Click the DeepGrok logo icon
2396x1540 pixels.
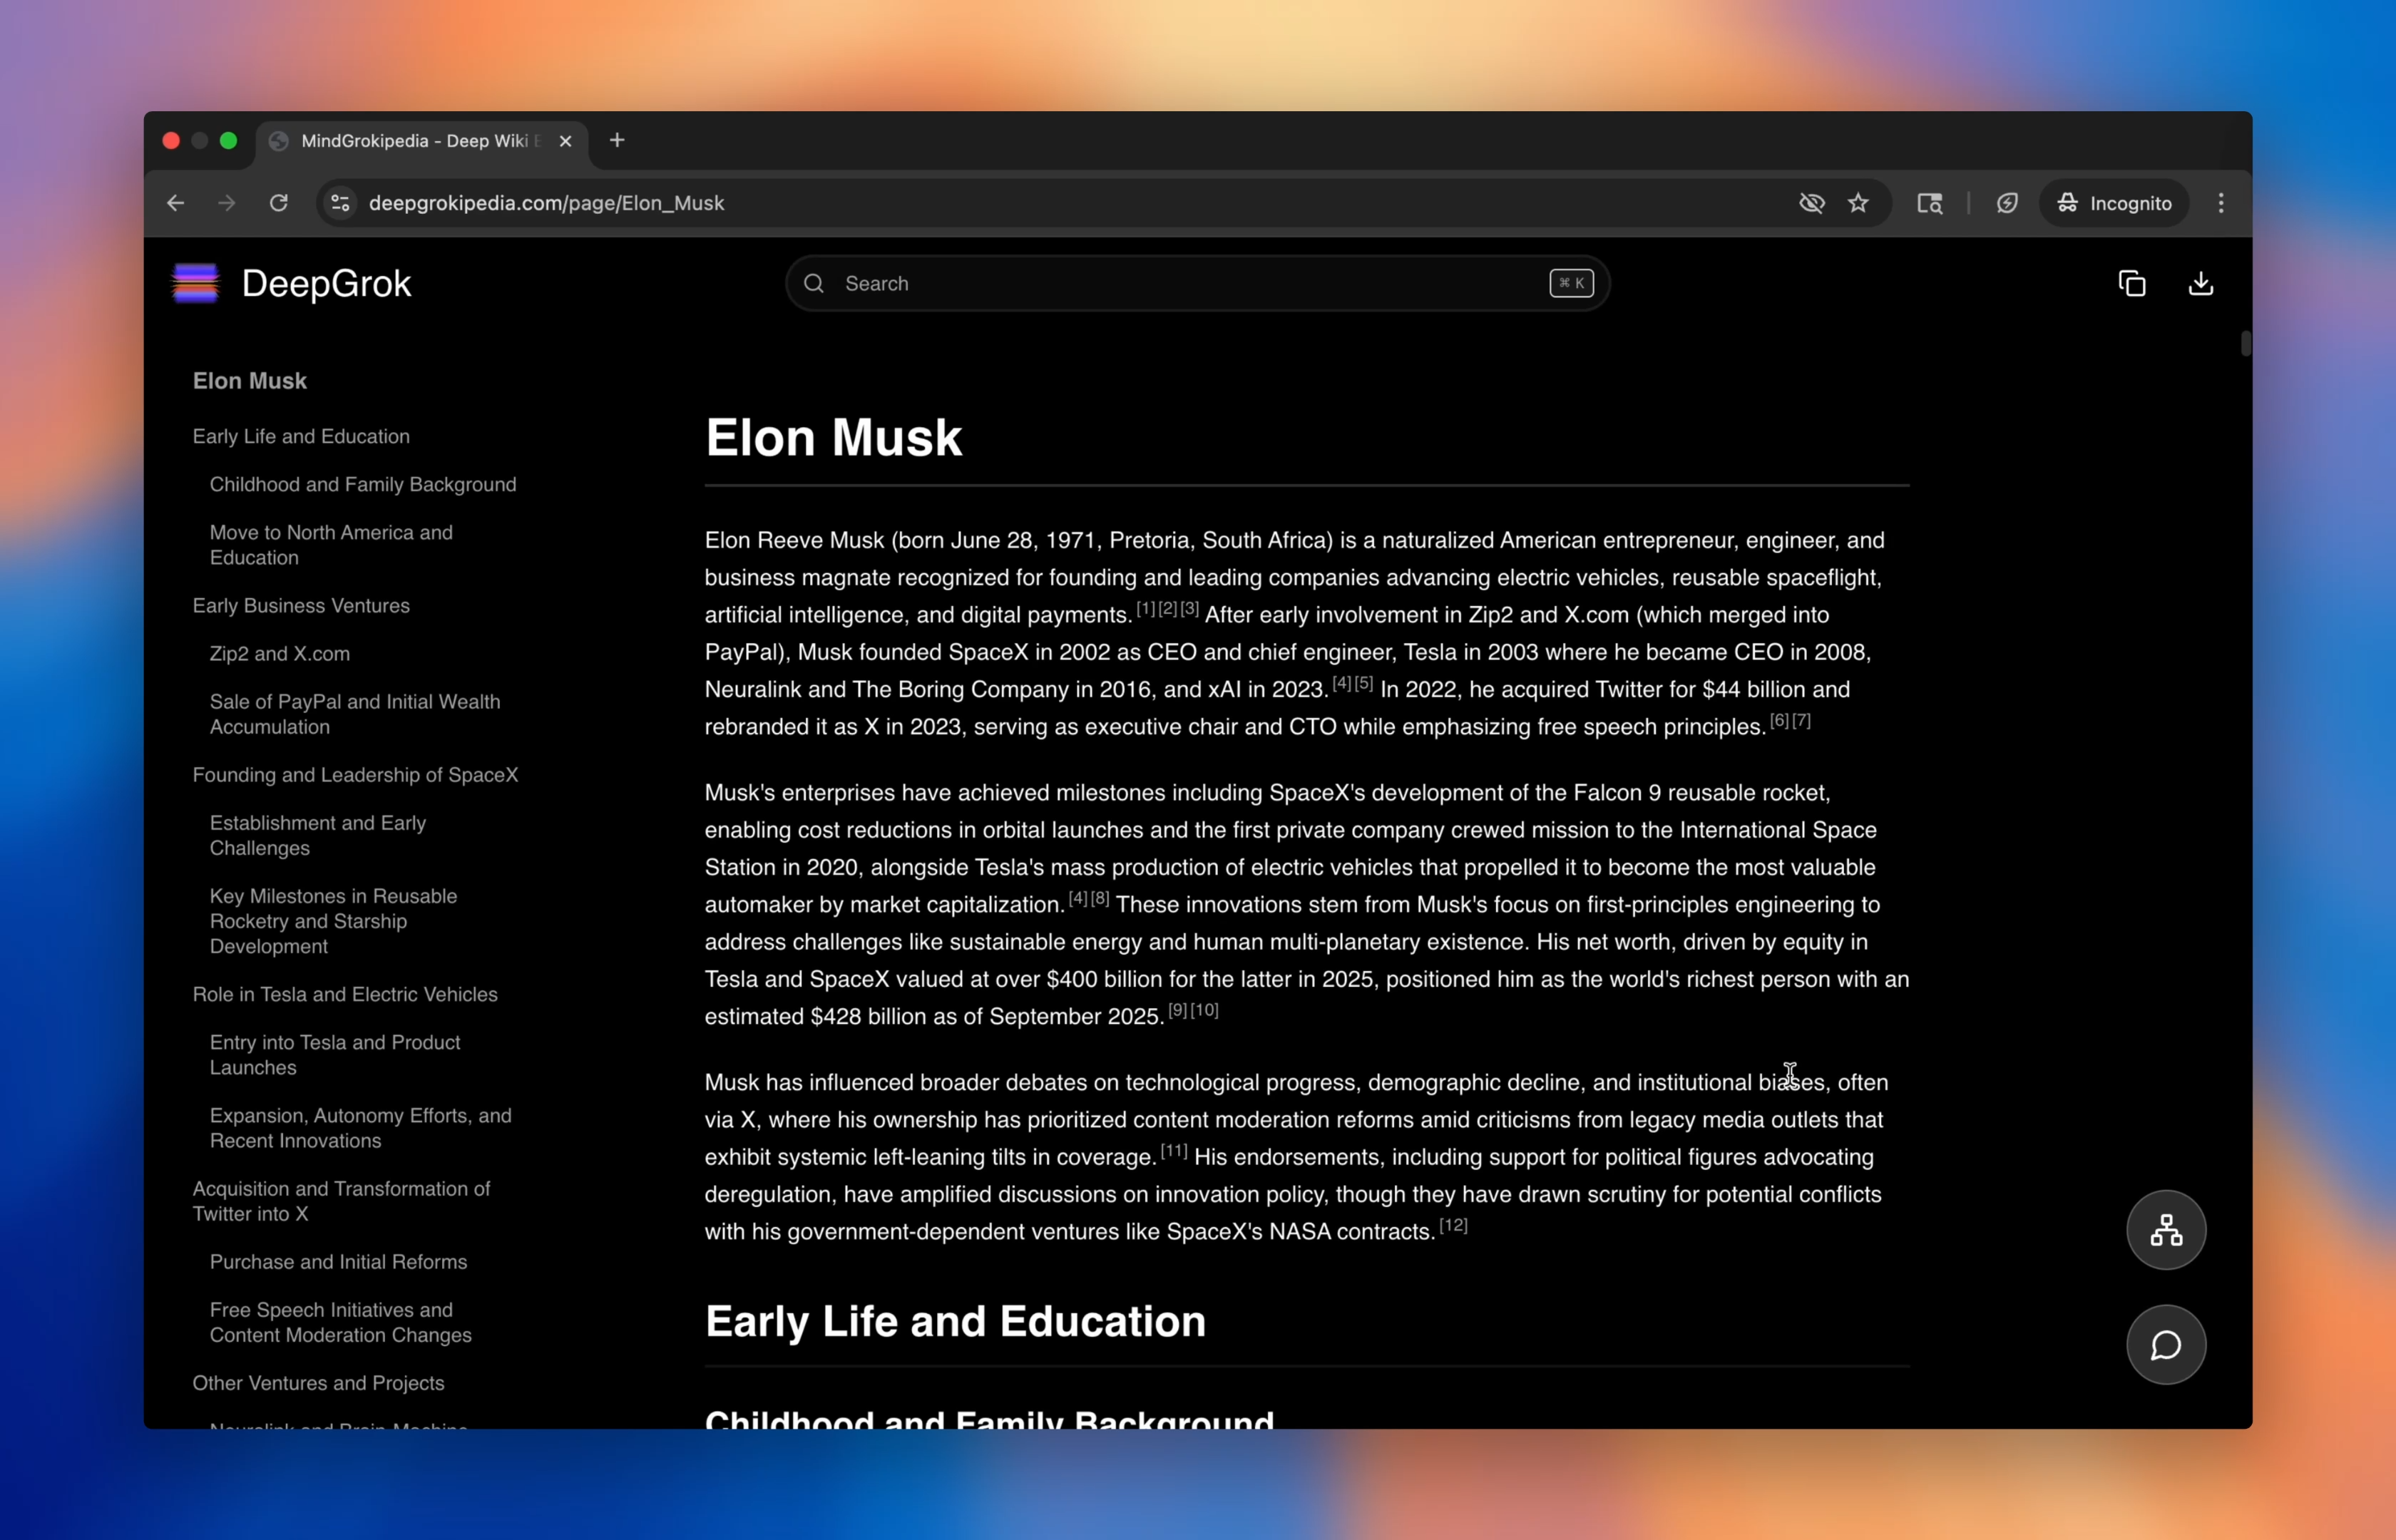pyautogui.click(x=196, y=283)
